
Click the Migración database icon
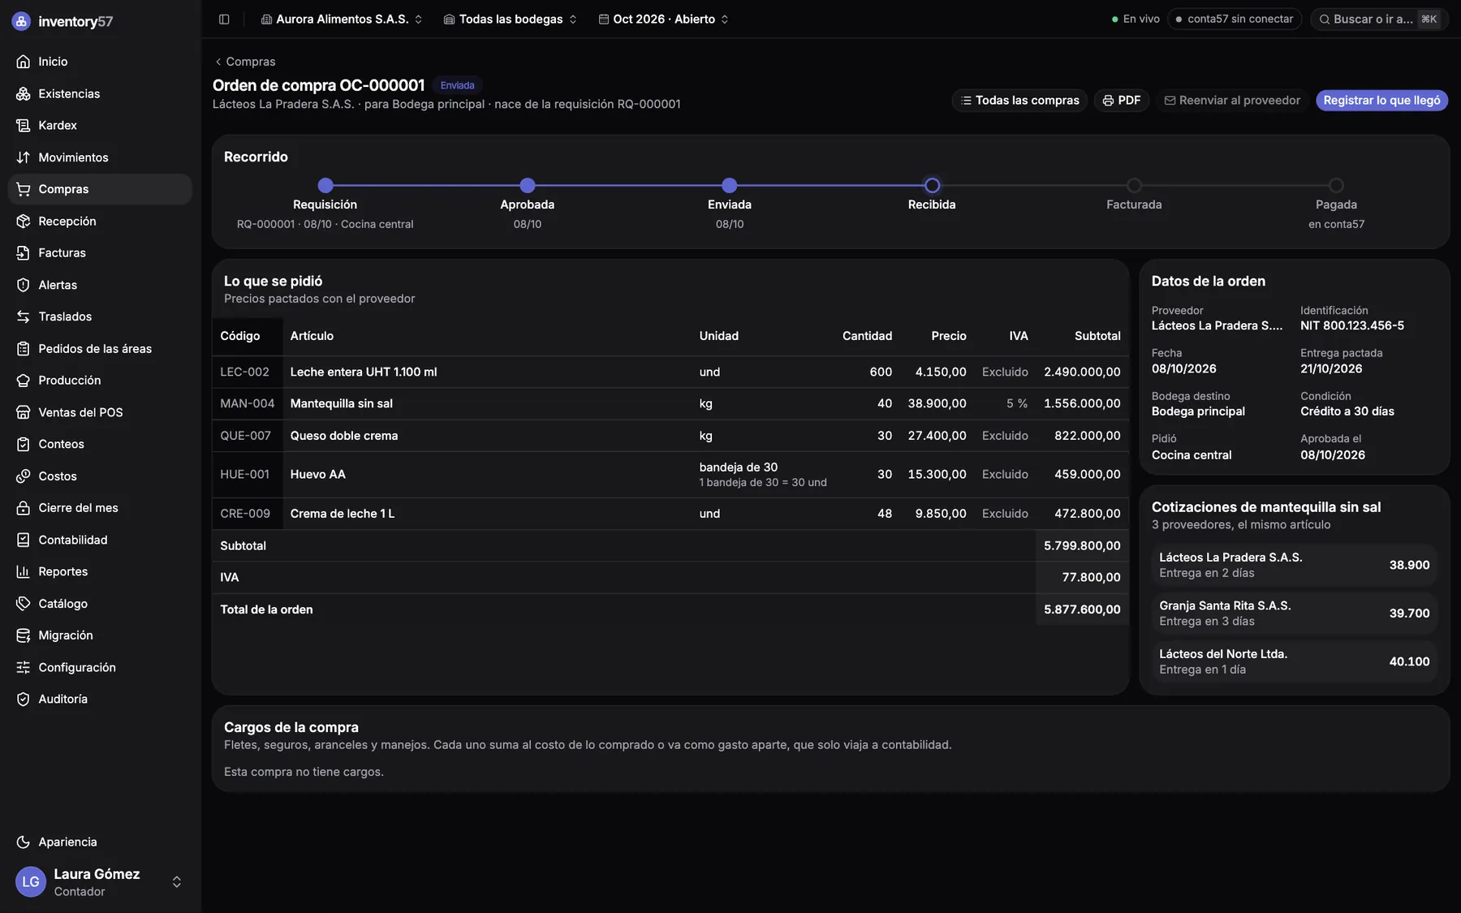coord(23,635)
